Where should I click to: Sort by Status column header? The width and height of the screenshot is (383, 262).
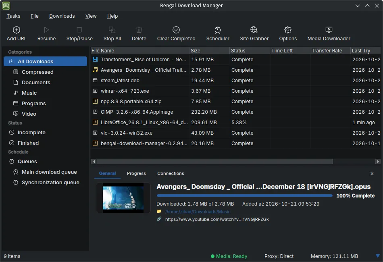pos(250,50)
